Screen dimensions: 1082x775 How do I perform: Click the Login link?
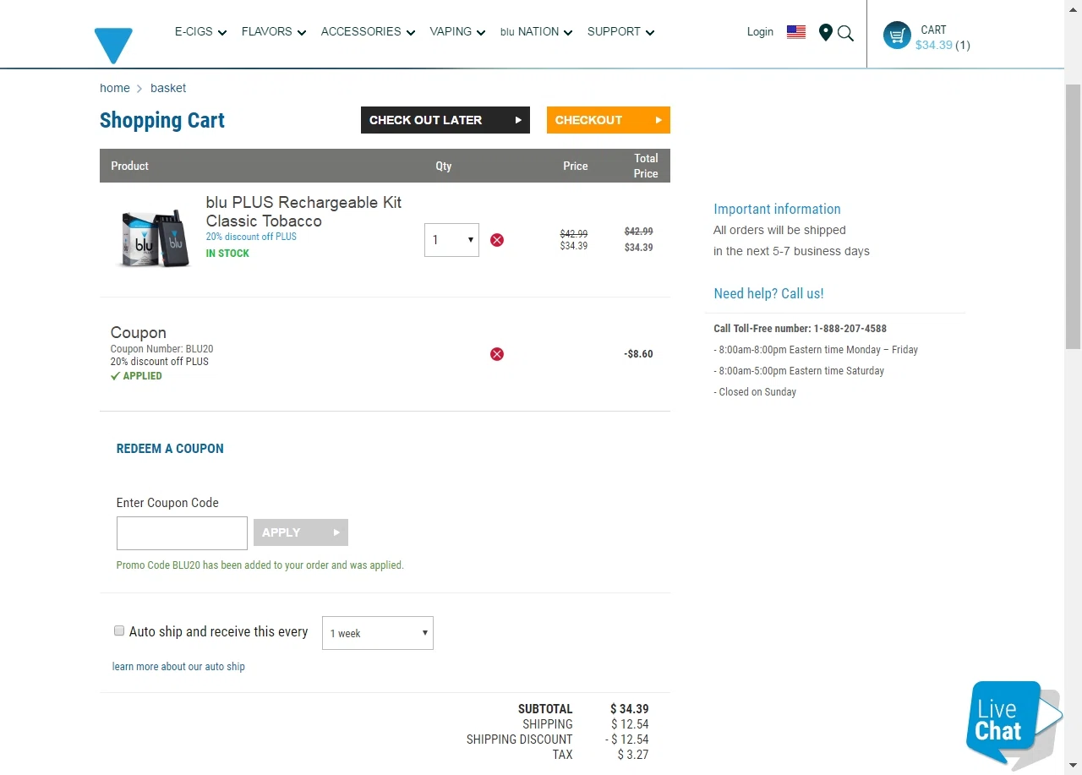[760, 32]
